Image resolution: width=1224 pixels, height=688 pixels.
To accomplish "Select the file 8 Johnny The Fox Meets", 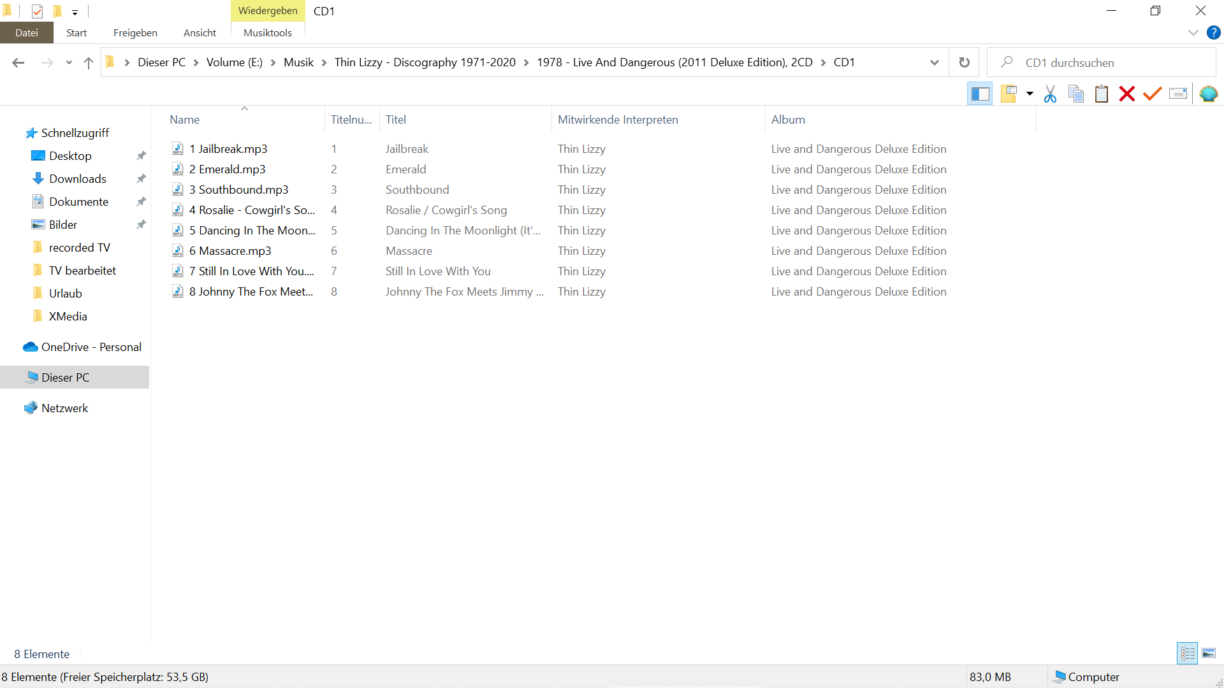I will (x=251, y=292).
